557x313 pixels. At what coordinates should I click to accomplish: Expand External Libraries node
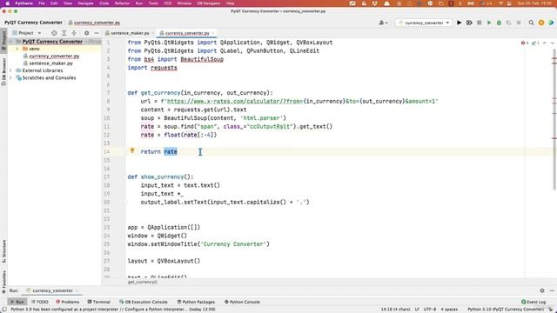[10, 70]
